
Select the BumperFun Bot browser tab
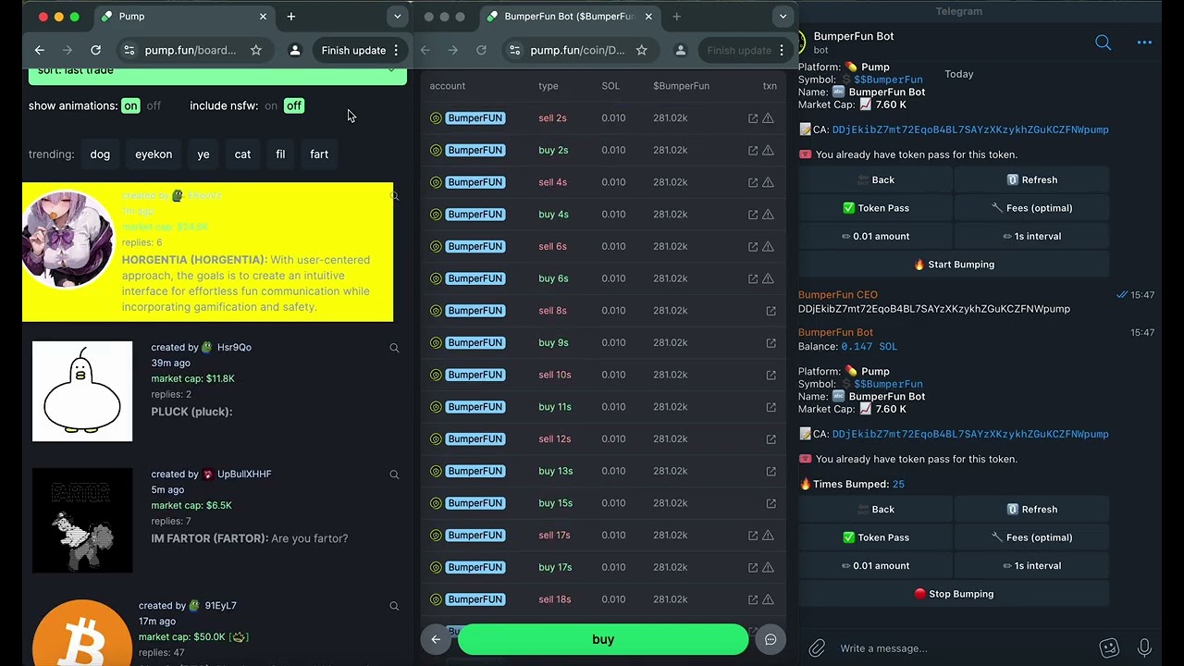click(570, 16)
